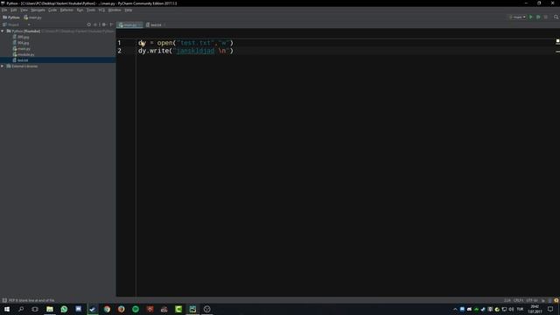Image resolution: width=560 pixels, height=315 pixels.
Task: Open the Navigate menu
Action: tap(38, 10)
